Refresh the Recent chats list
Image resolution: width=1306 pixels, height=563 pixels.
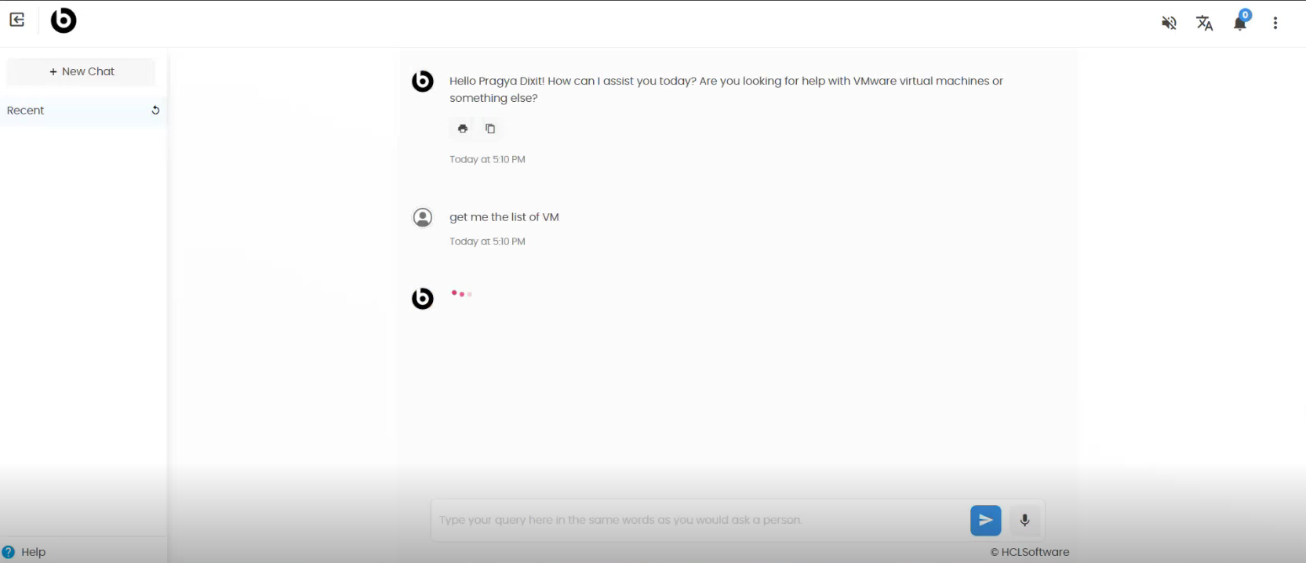tap(155, 111)
